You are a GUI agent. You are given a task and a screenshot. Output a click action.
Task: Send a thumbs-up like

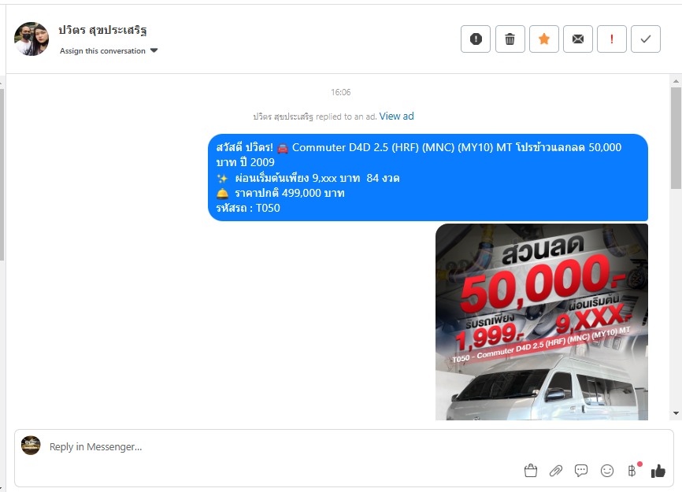point(658,471)
